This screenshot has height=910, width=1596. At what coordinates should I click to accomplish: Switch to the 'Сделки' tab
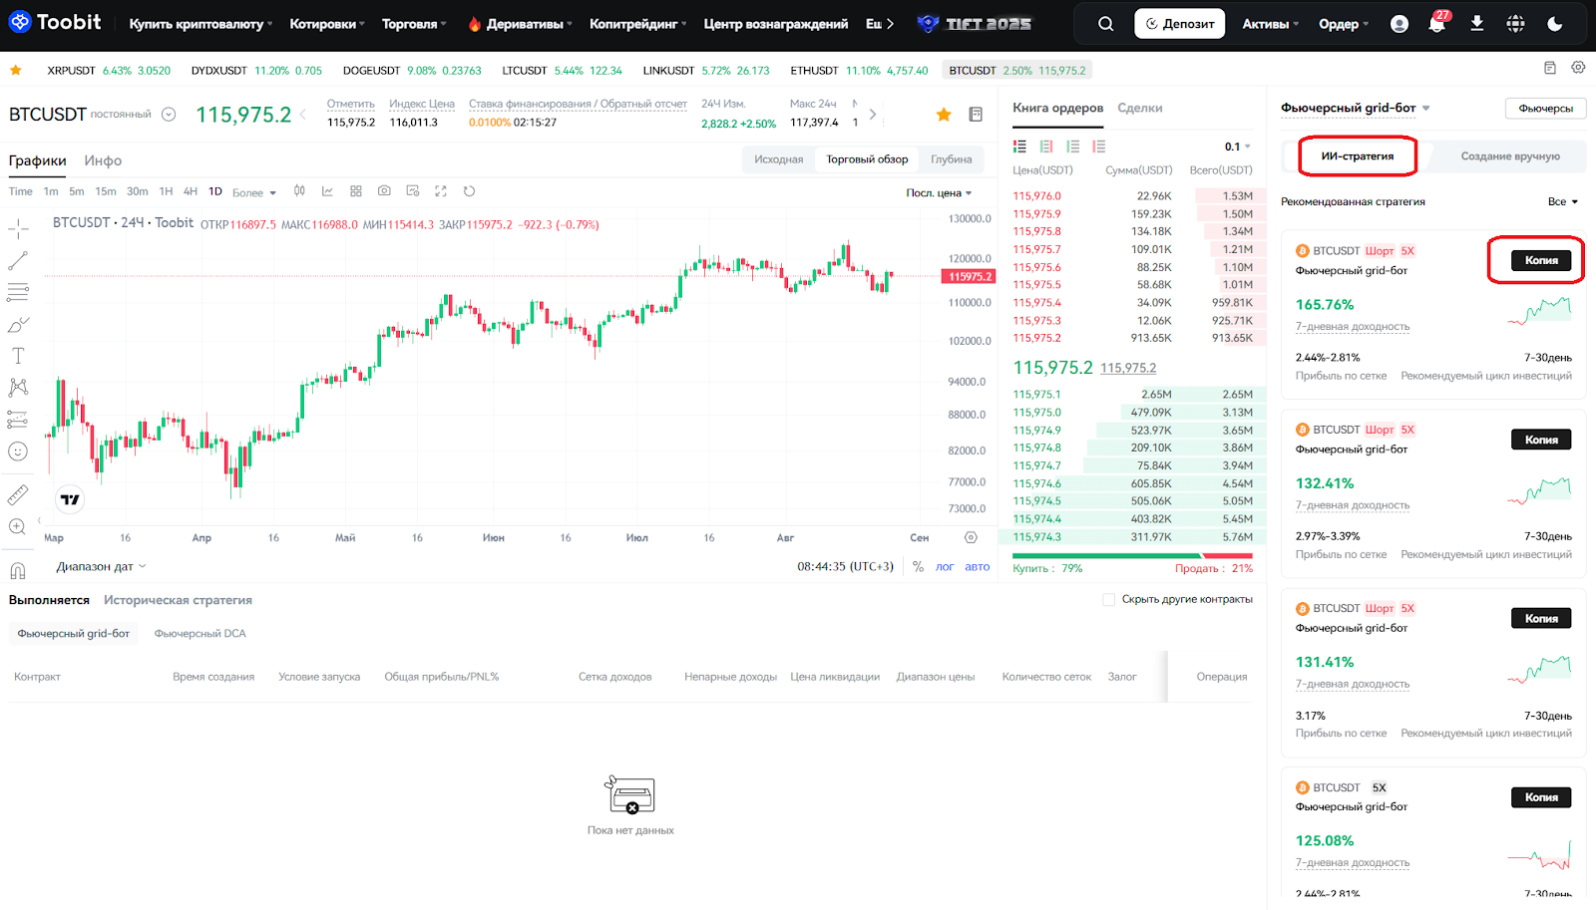[1139, 108]
